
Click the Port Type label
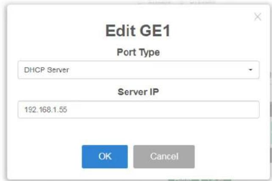pyautogui.click(x=138, y=52)
